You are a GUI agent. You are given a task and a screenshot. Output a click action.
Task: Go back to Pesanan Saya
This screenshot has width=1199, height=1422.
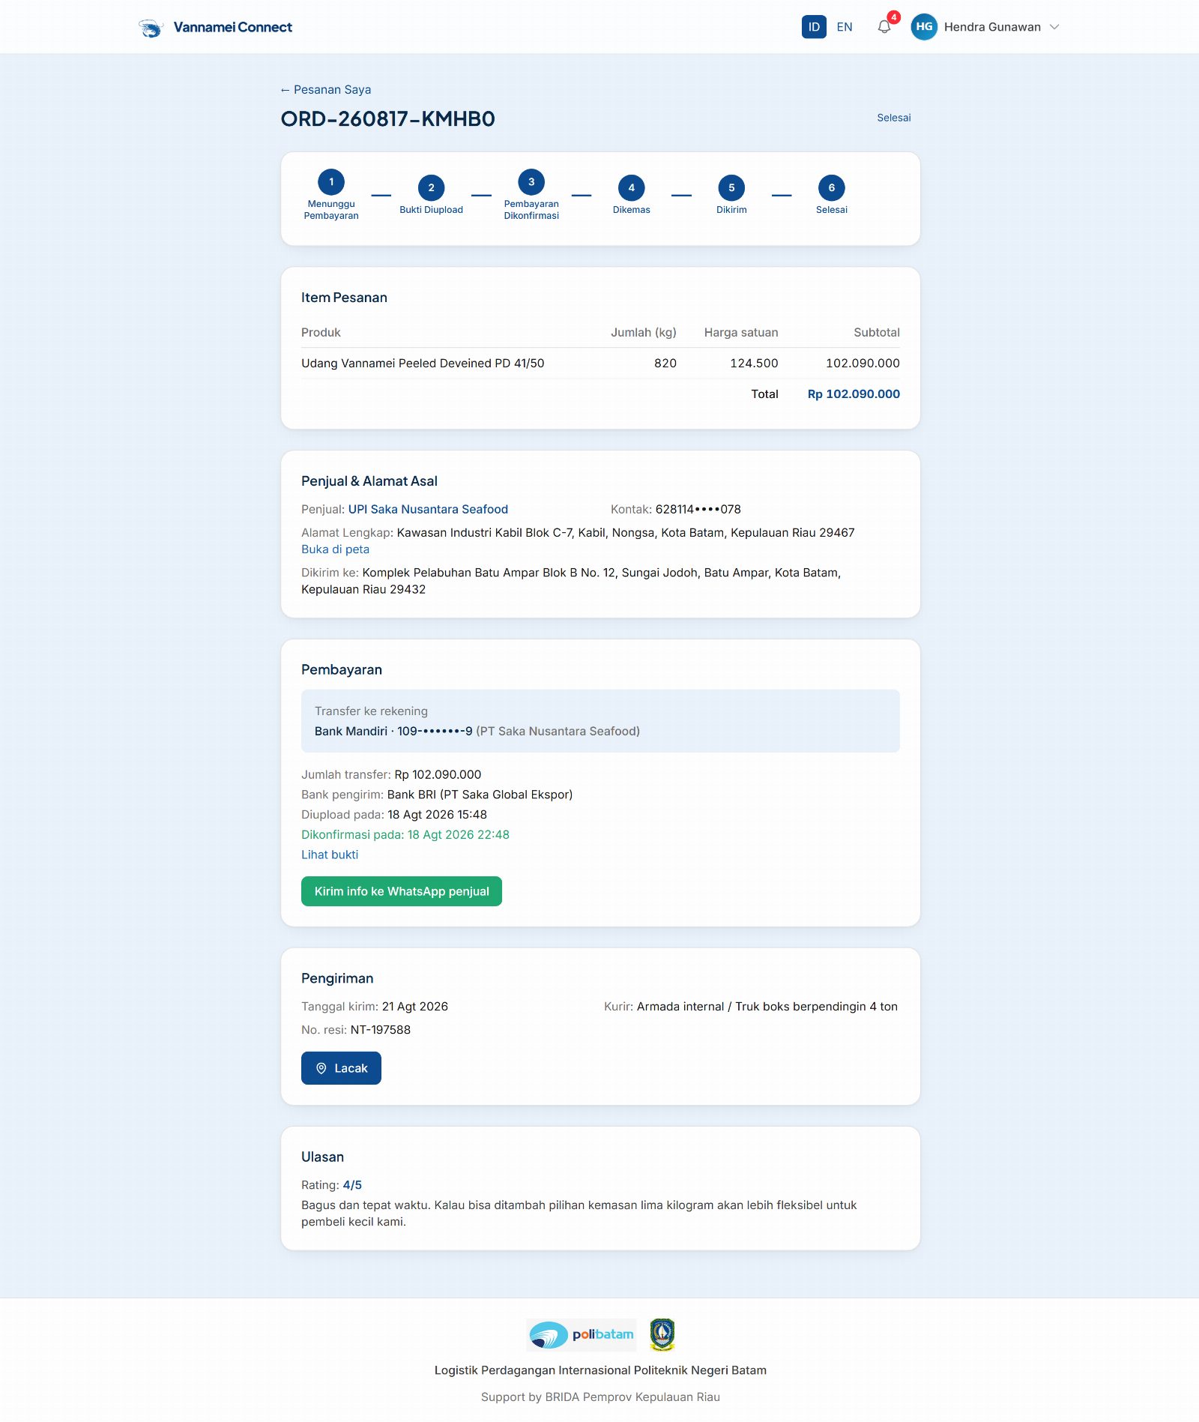(326, 89)
